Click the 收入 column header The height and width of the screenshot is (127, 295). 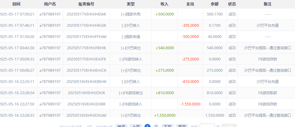click(164, 4)
